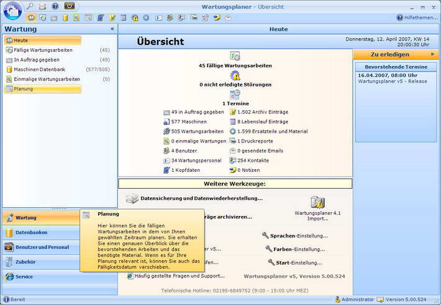Open the yellow Maschinen database cylinder toolbar icon
The height and width of the screenshot is (305, 441).
pos(65,18)
